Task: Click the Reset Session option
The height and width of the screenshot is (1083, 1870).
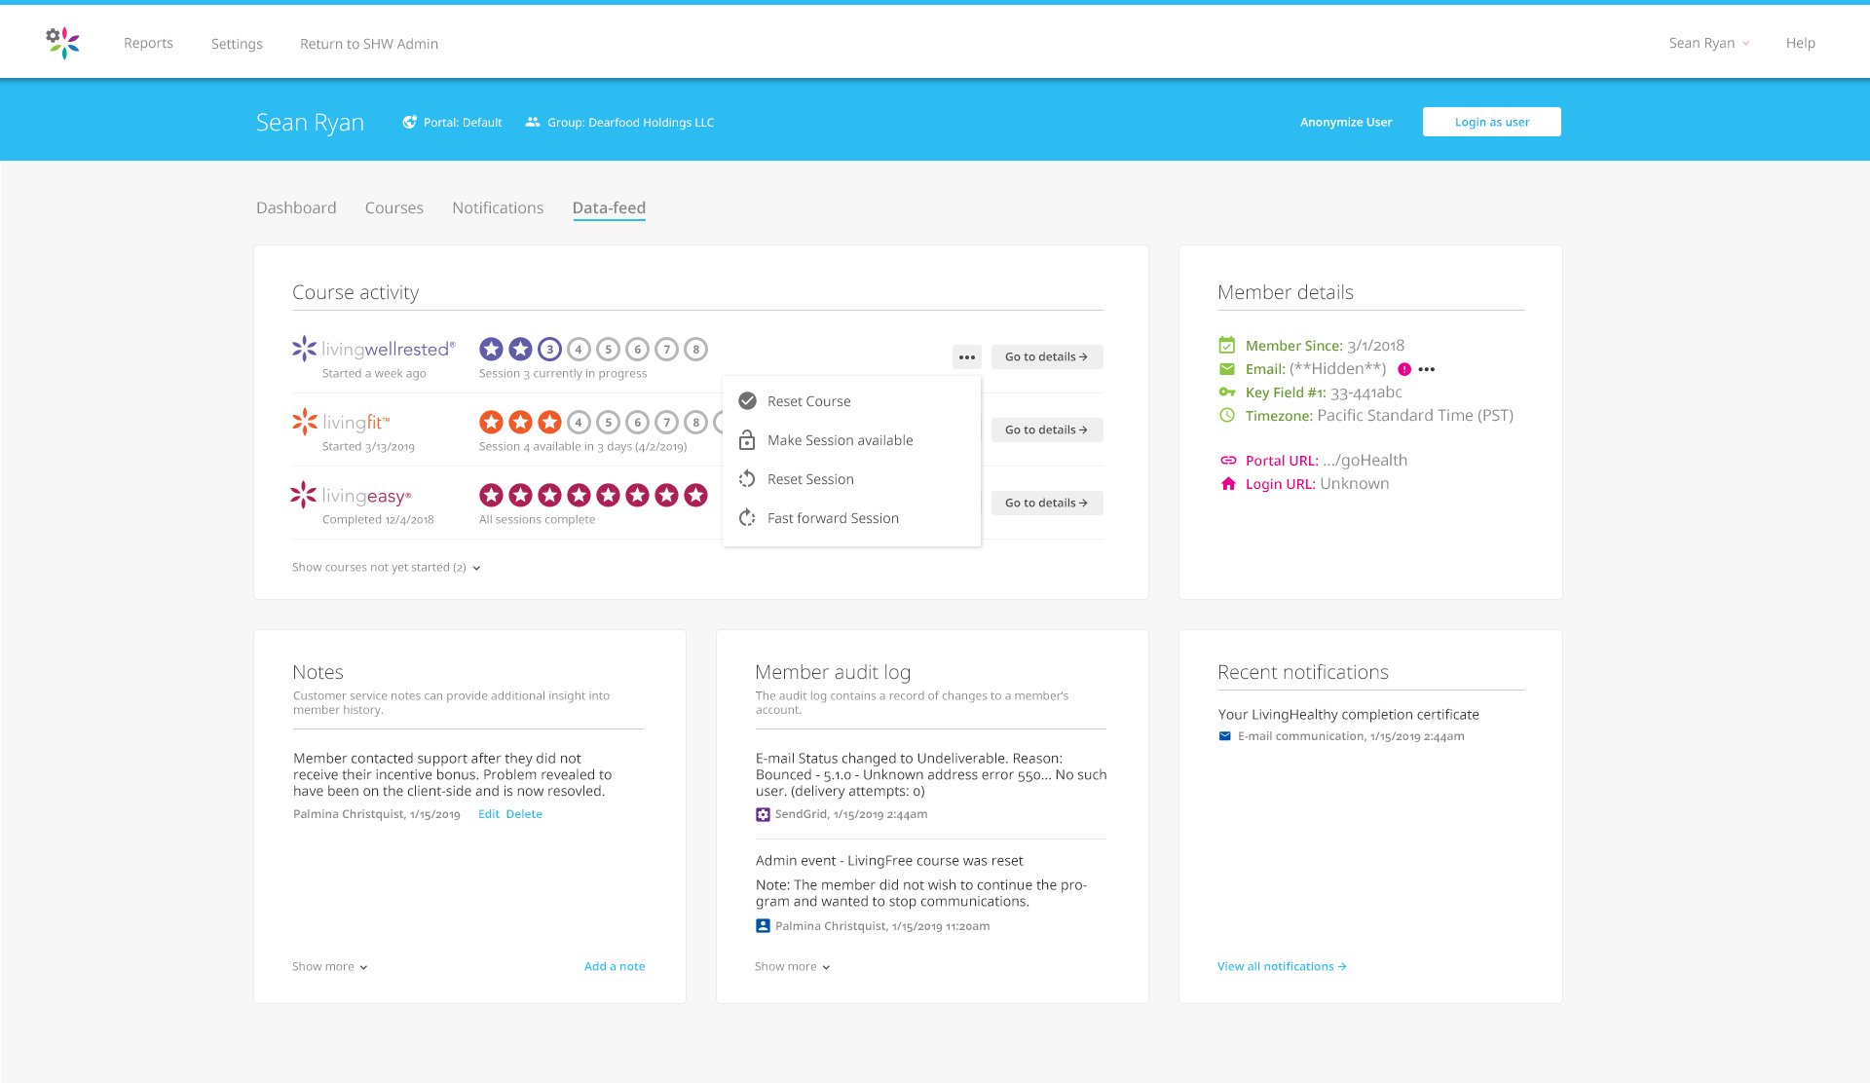Action: (x=809, y=478)
